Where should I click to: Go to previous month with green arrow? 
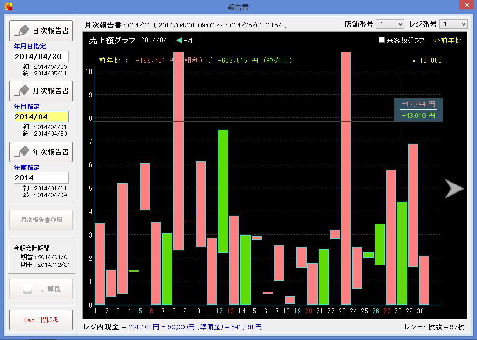[179, 41]
